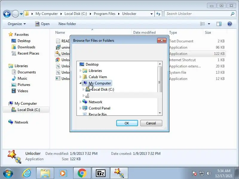Click Local Disk (C:) in address breadcrumb
The image size is (239, 179).
pyautogui.click(x=76, y=14)
